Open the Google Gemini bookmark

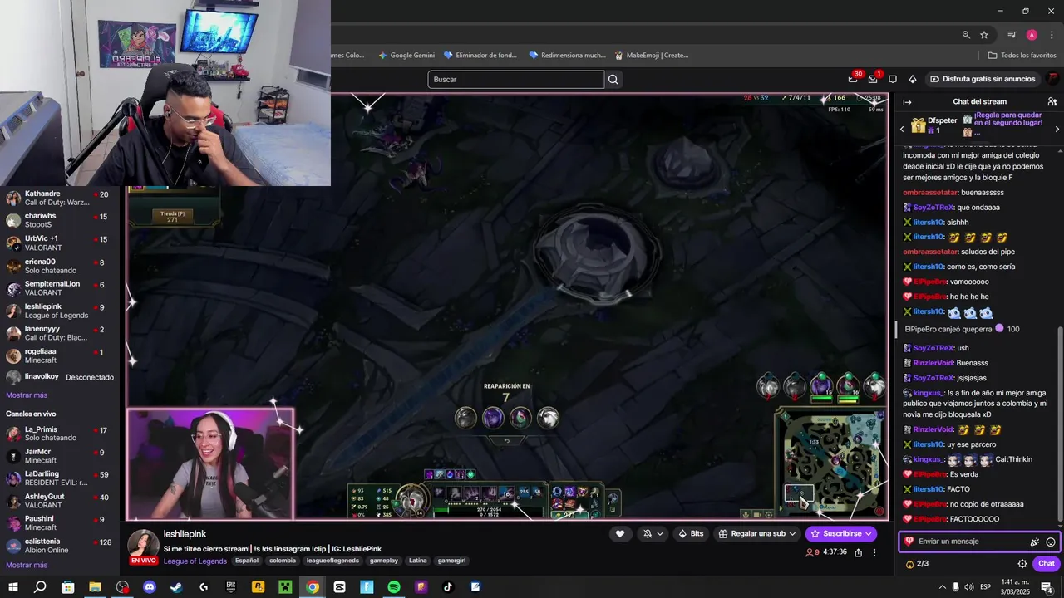tap(406, 56)
